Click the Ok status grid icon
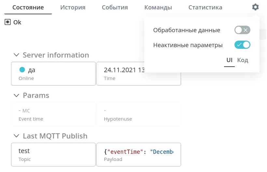This screenshot has width=267, height=172. click(x=8, y=22)
